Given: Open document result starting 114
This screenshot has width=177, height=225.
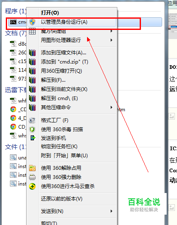Looking at the screenshot, I should coord(18,70).
